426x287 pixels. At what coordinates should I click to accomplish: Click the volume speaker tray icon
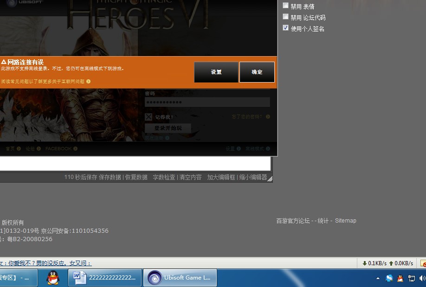click(x=422, y=278)
